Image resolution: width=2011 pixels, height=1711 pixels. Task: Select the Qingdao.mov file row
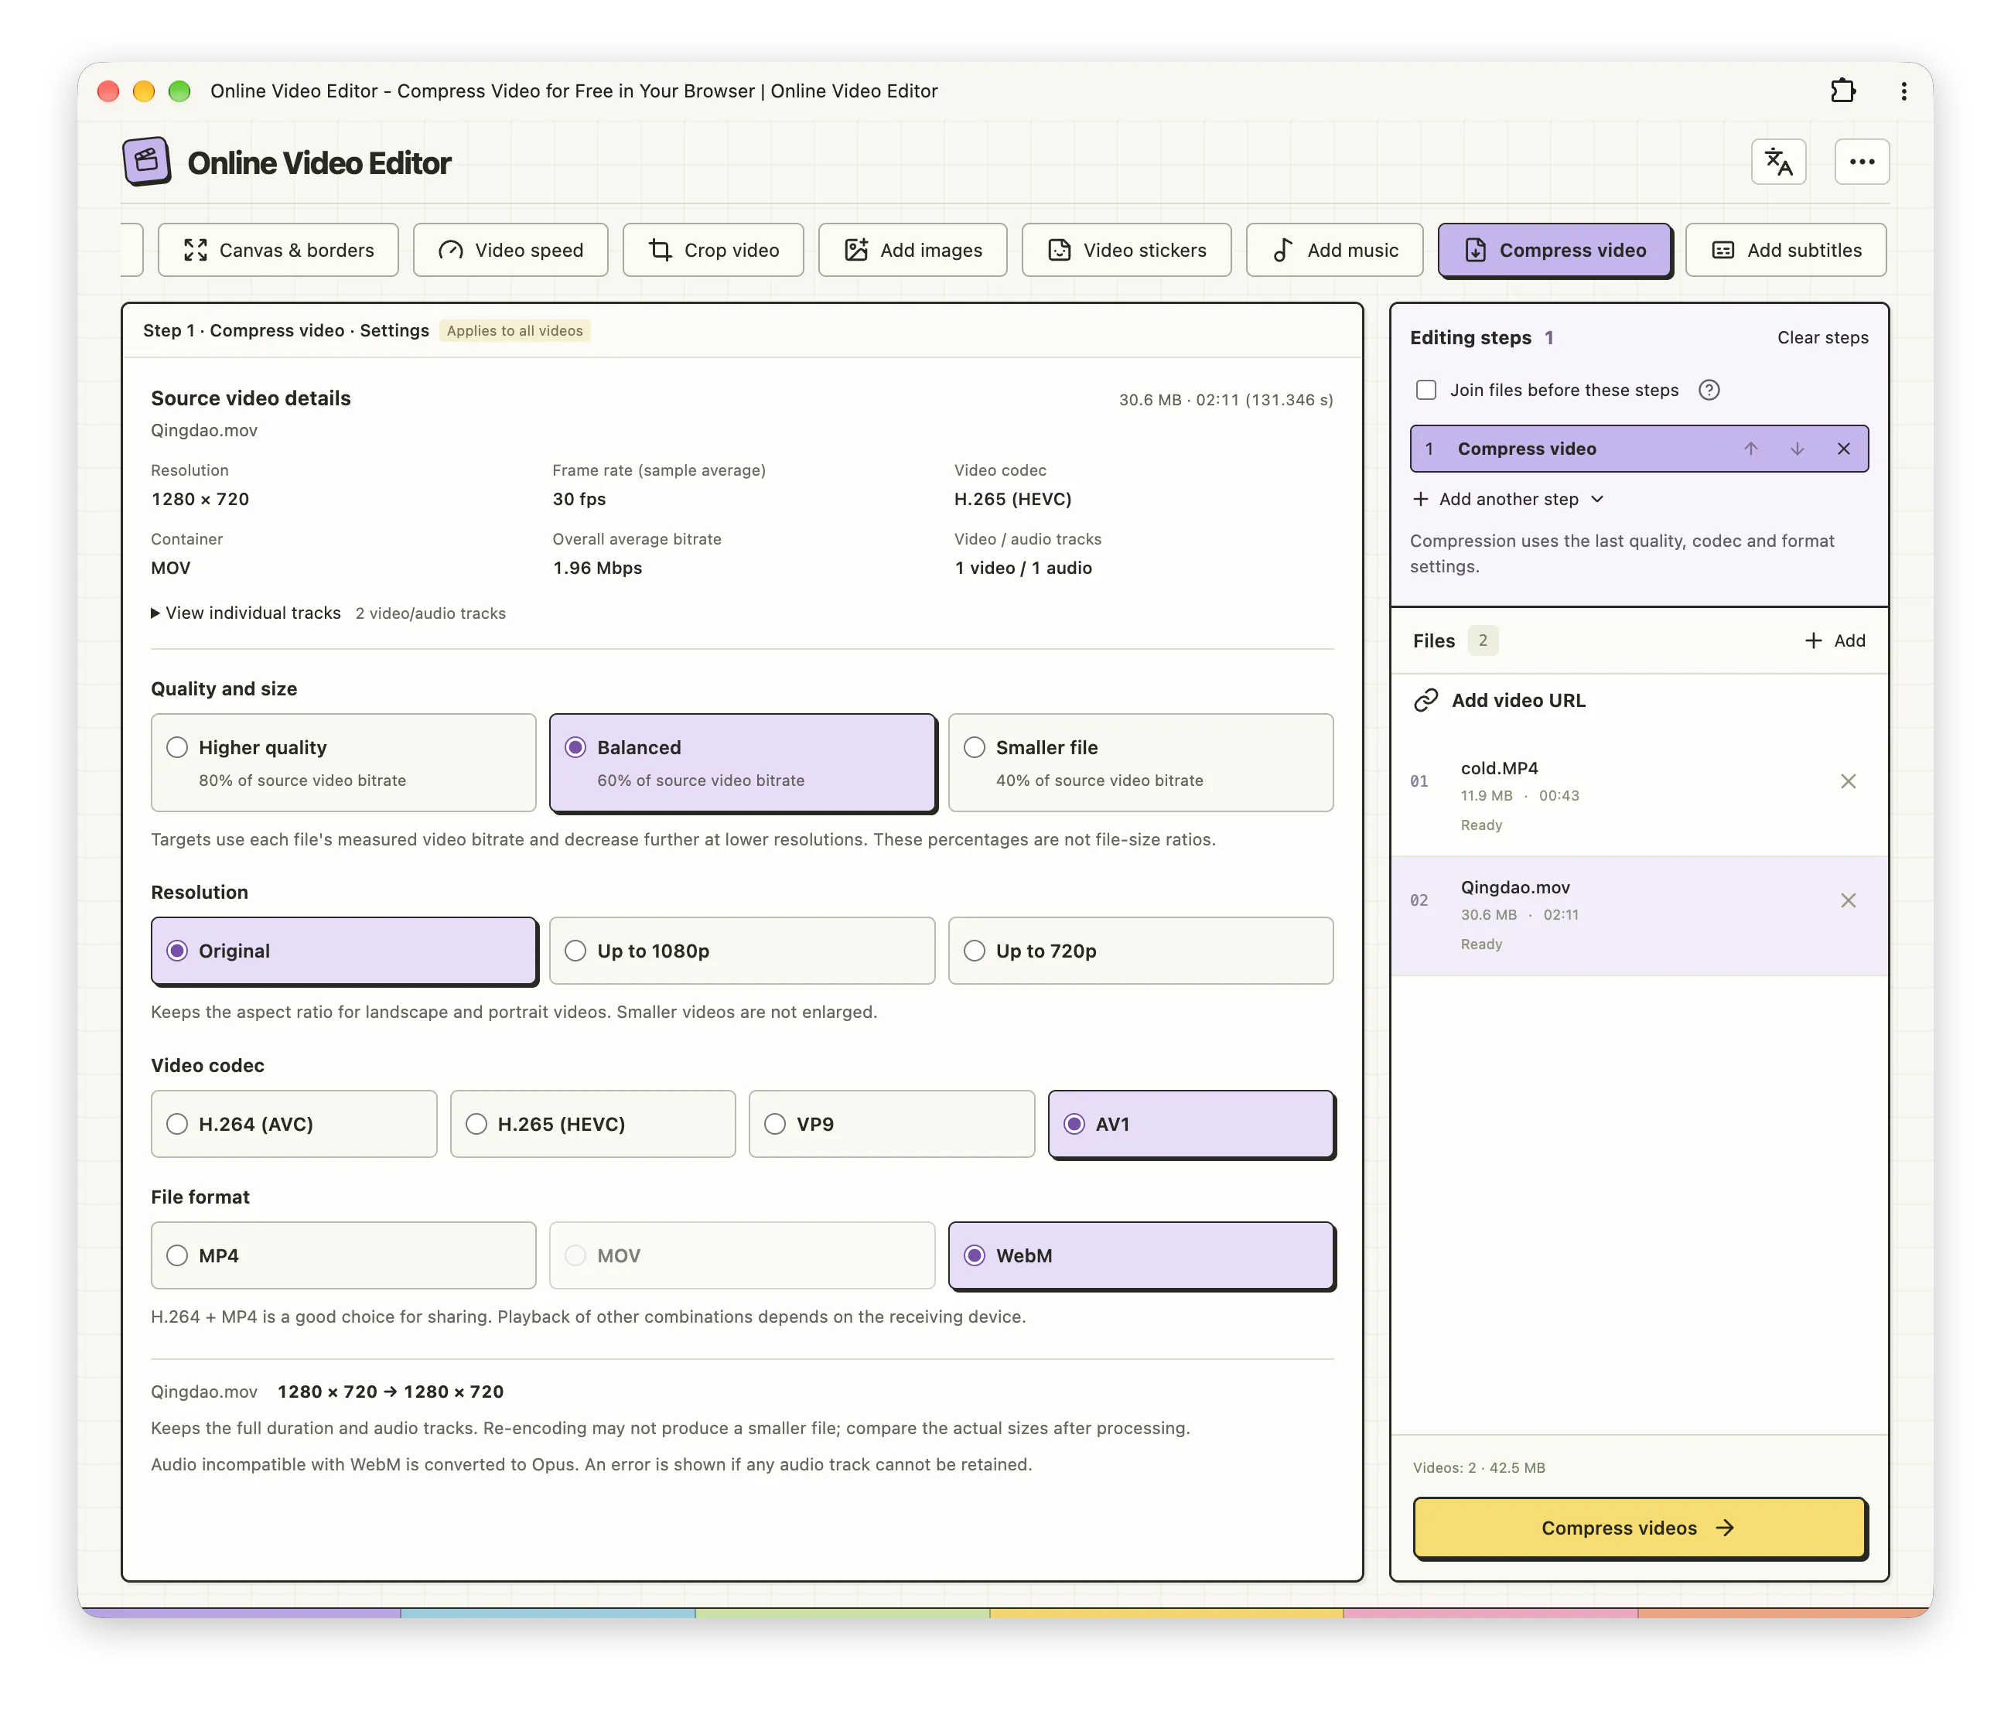1639,916
